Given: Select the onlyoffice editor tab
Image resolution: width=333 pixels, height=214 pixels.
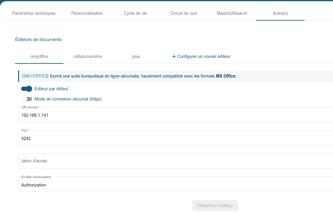Looking at the screenshot, I should click(39, 56).
